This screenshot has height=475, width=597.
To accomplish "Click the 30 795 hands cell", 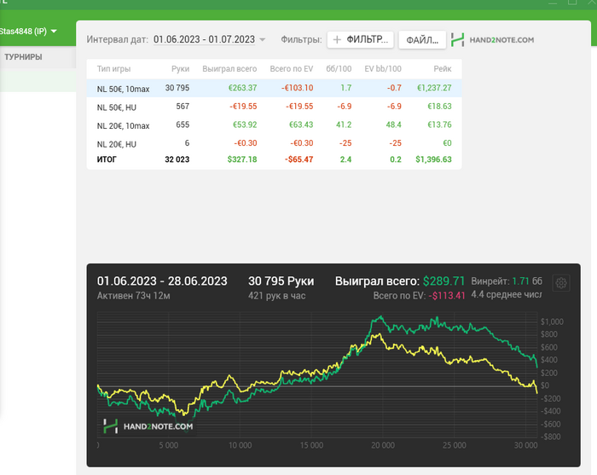I will [x=177, y=88].
